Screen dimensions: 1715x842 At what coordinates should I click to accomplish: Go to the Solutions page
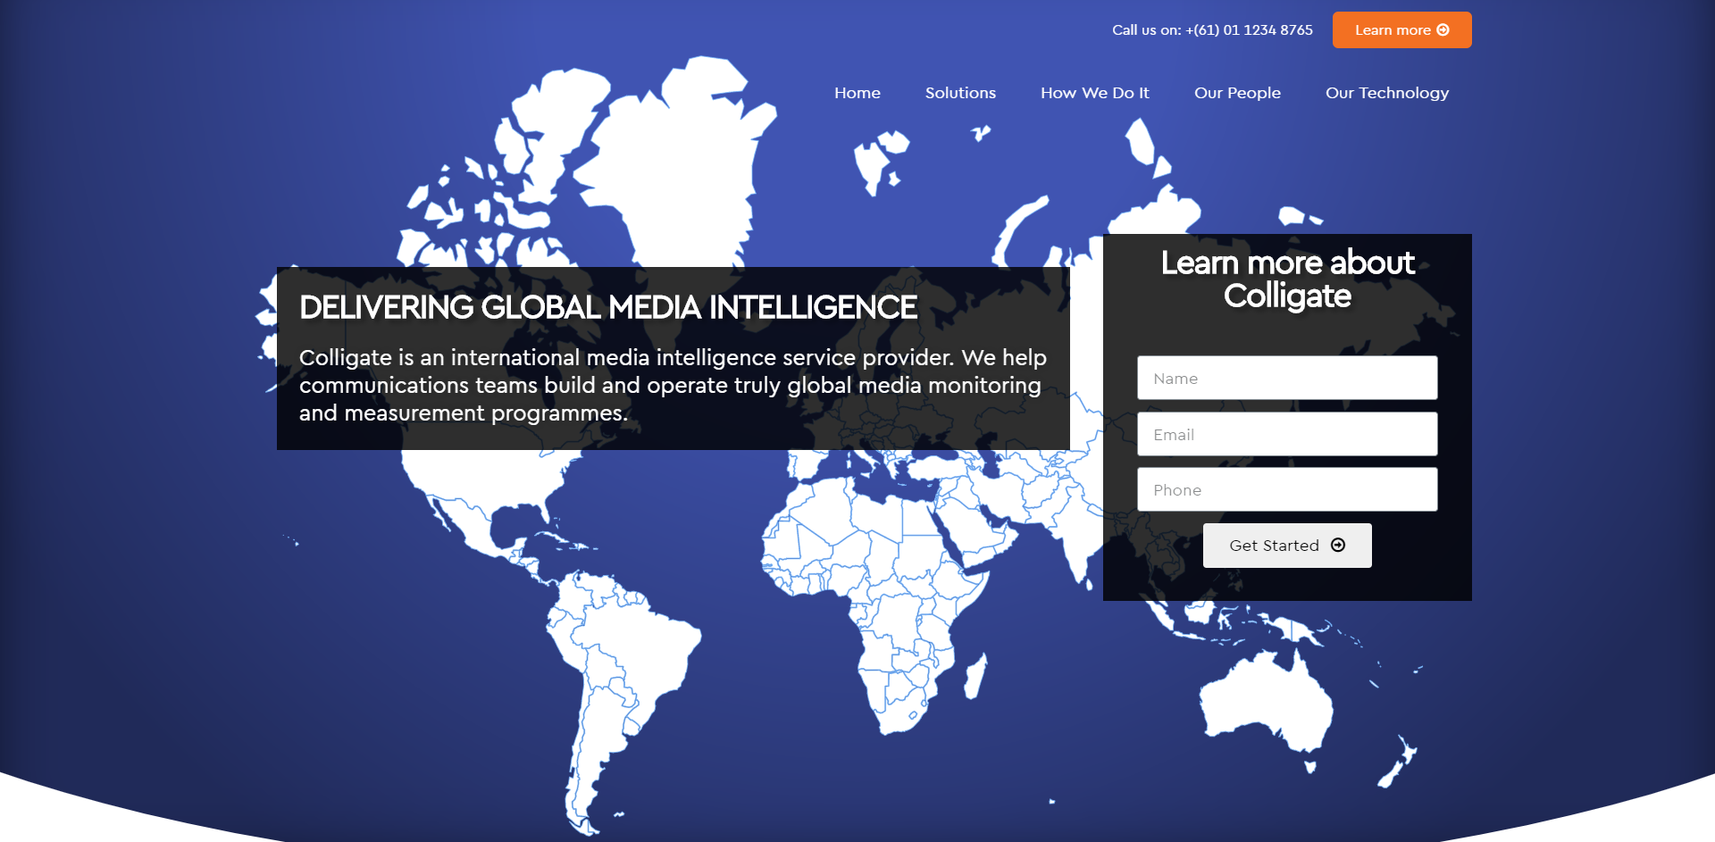(x=960, y=93)
